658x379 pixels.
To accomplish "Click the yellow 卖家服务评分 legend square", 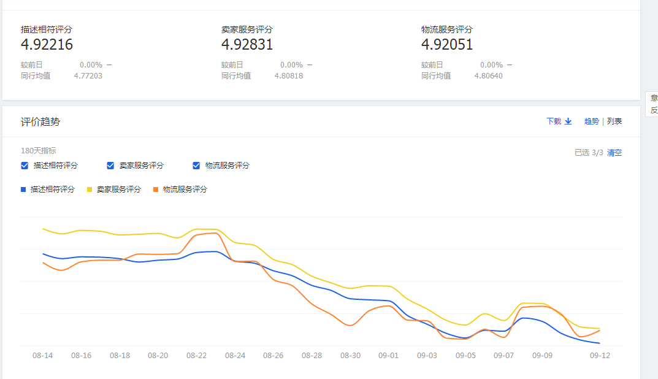I will coord(90,189).
